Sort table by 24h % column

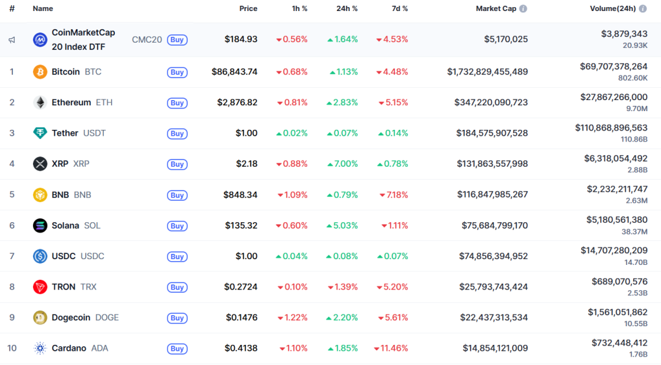click(347, 9)
